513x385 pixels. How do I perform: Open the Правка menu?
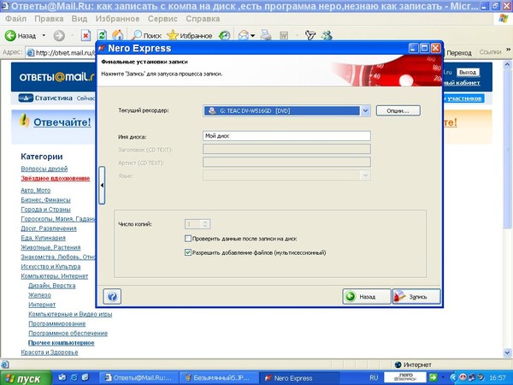click(49, 19)
